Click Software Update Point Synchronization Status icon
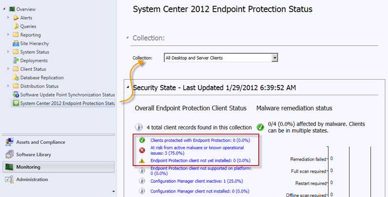 16,94
